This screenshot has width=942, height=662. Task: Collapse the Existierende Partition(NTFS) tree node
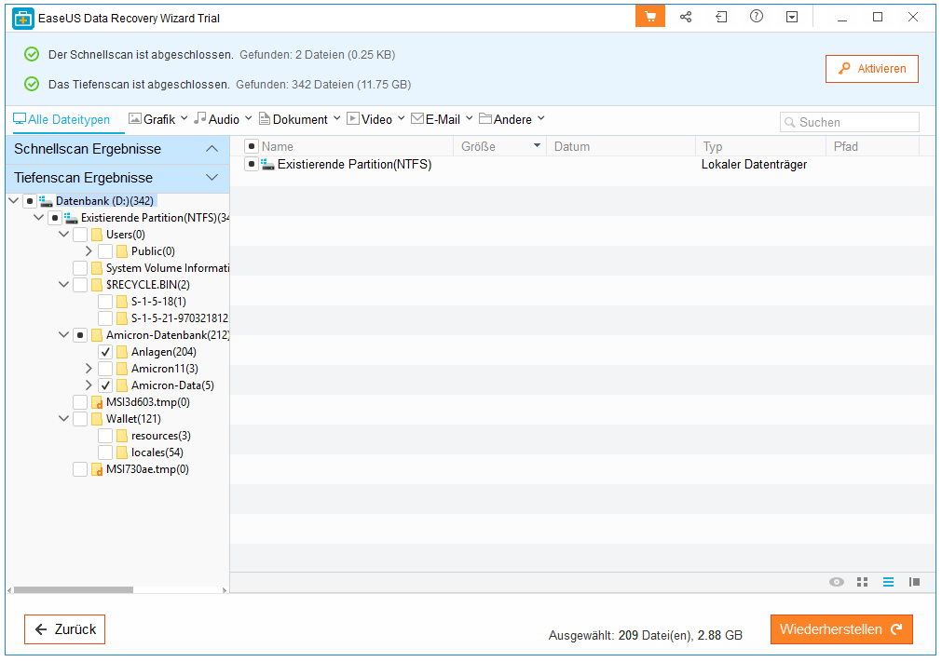tap(38, 218)
